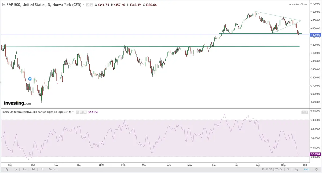322x173 pixels.
Task: Open dropdown arrow beside S&P 500 title
Action: click(83, 5)
